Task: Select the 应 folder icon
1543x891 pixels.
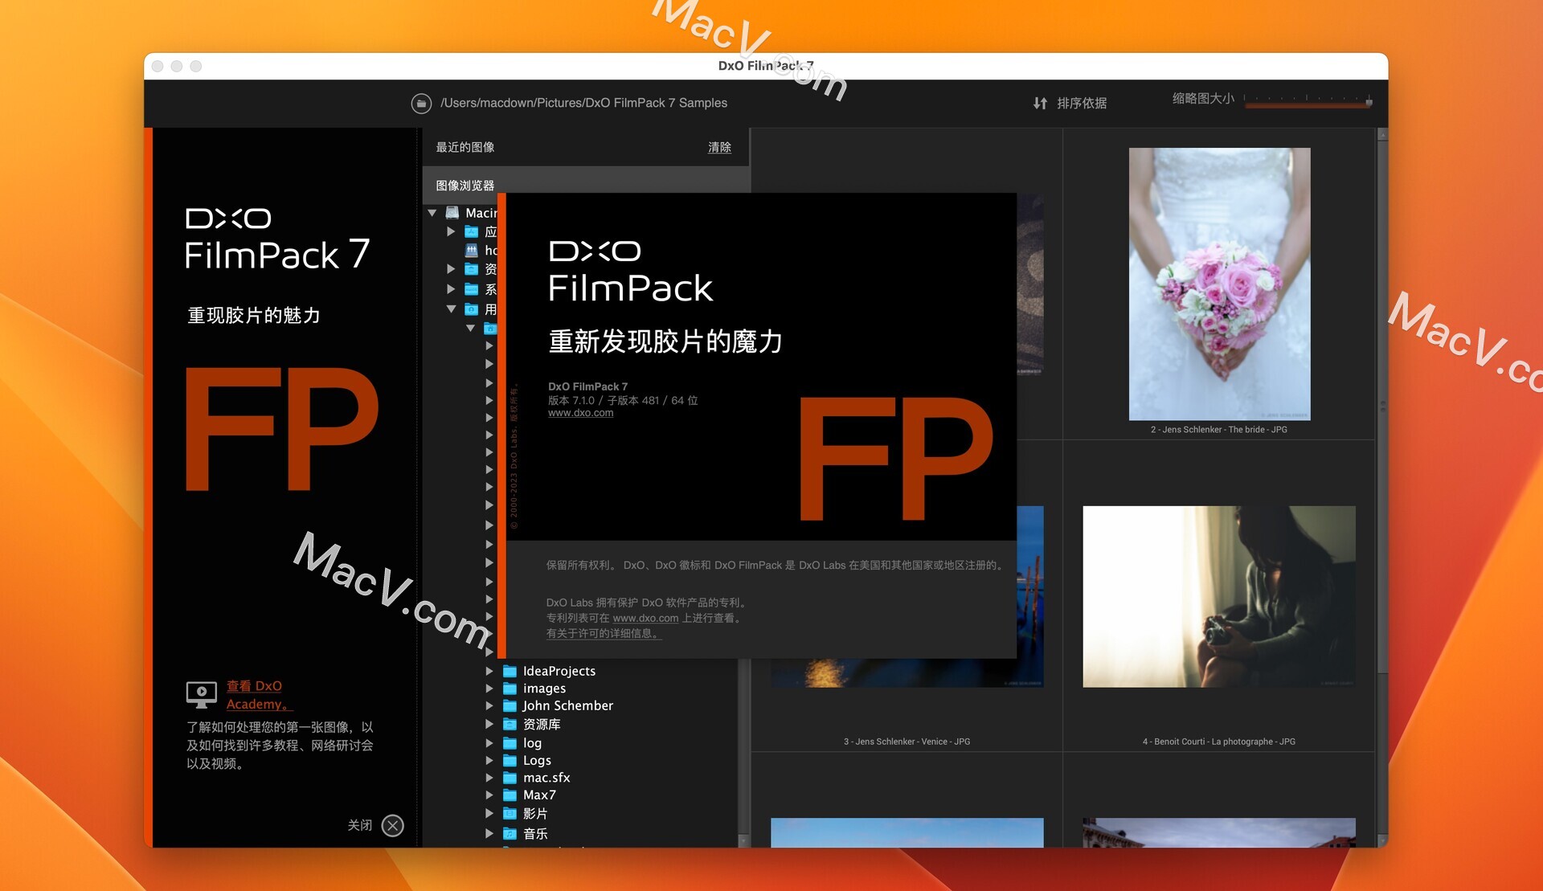Action: 472,231
